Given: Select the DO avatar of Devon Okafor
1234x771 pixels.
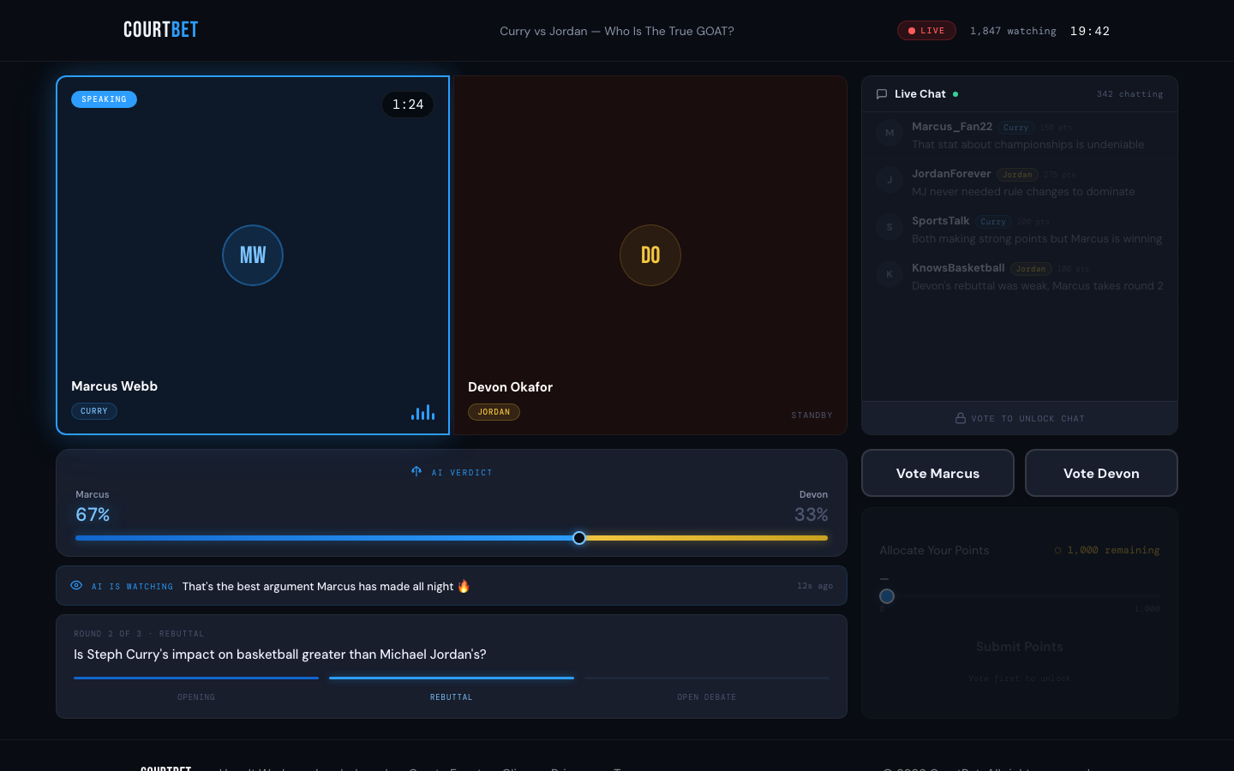Looking at the screenshot, I should 650,255.
